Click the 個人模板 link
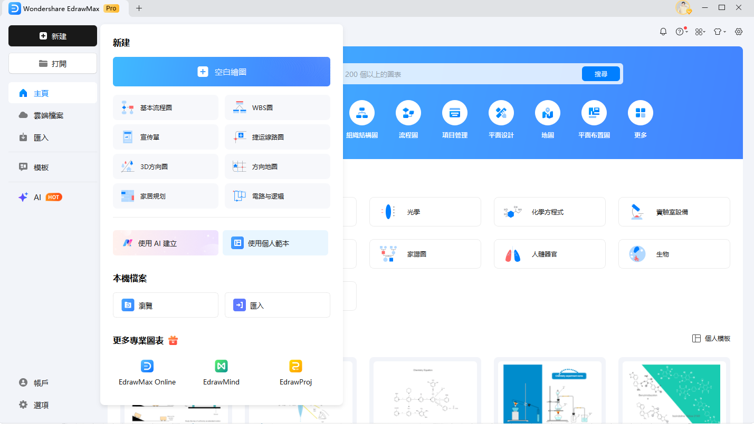The image size is (754, 424). (711, 339)
